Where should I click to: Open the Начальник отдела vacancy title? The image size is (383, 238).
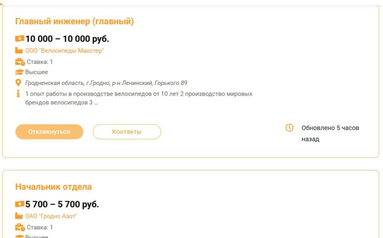point(53,187)
